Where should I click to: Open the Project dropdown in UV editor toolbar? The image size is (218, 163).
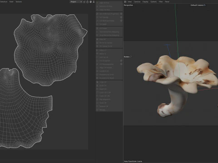pyautogui.click(x=76, y=2)
